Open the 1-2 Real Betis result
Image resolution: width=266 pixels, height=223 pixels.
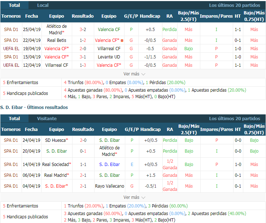pyautogui.click(x=83, y=40)
